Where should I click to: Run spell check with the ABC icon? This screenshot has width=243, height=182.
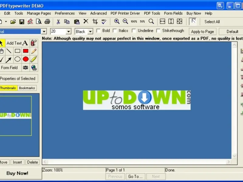click(x=104, y=22)
